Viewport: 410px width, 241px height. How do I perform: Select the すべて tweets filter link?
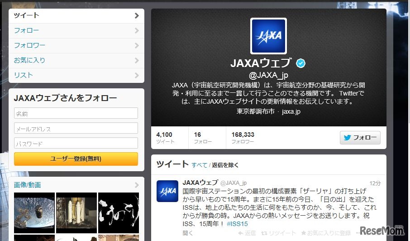click(199, 165)
